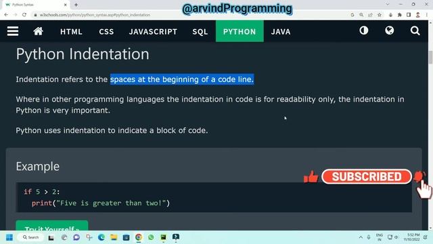
Task: Click the Python Indentation heading
Action: [83, 54]
